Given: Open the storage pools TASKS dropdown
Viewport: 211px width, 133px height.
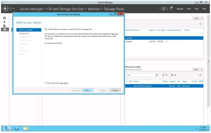Looking at the screenshot, I should [x=198, y=18].
